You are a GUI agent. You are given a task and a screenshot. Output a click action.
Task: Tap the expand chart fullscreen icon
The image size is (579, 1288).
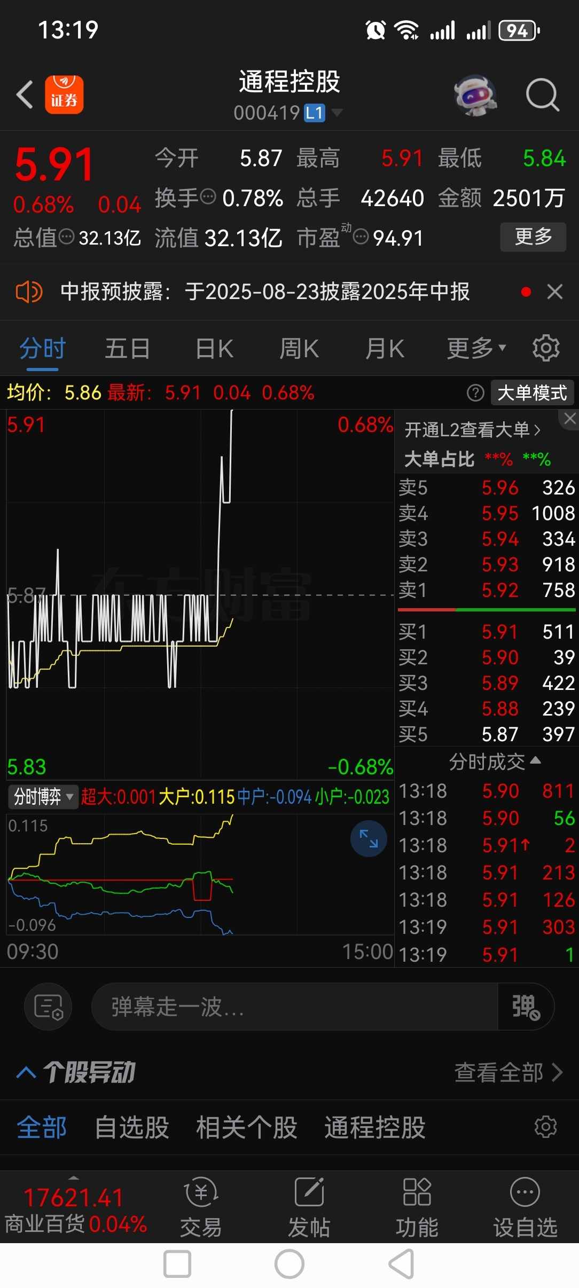click(x=369, y=839)
